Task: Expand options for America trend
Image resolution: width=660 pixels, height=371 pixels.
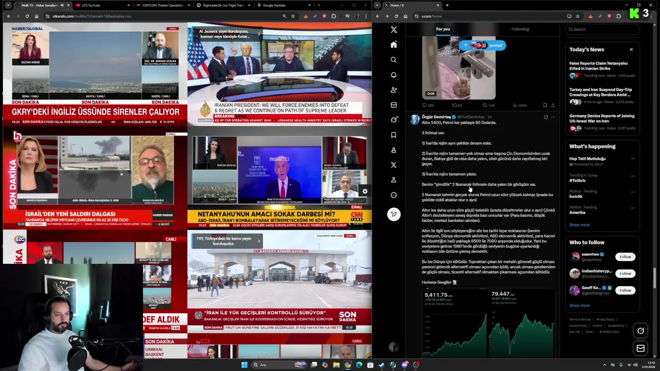Action: click(x=633, y=207)
